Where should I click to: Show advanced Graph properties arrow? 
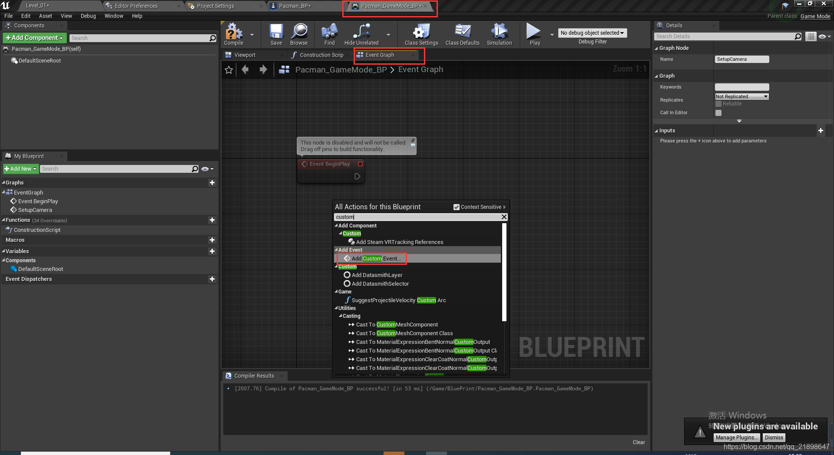click(x=739, y=121)
